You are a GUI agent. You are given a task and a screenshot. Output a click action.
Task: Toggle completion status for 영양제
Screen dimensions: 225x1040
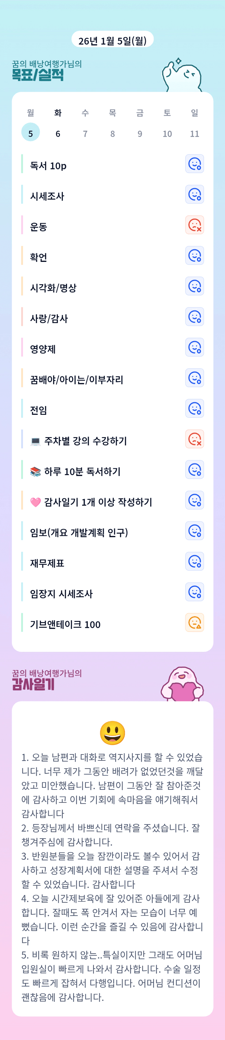195,348
